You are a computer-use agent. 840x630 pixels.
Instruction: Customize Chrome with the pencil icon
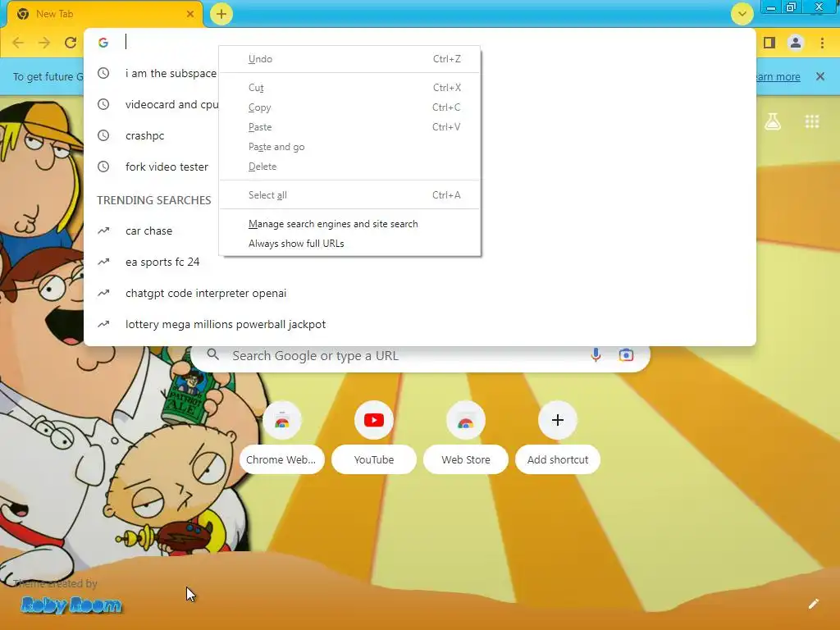(813, 605)
